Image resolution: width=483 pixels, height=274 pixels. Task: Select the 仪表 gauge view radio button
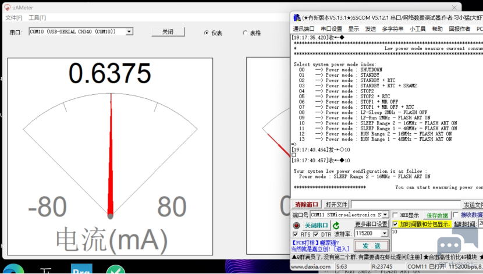[x=207, y=33]
